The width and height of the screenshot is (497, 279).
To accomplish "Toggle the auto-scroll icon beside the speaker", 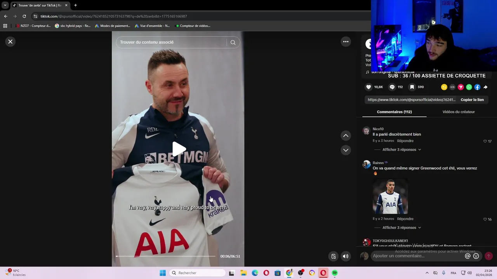I will (333, 256).
